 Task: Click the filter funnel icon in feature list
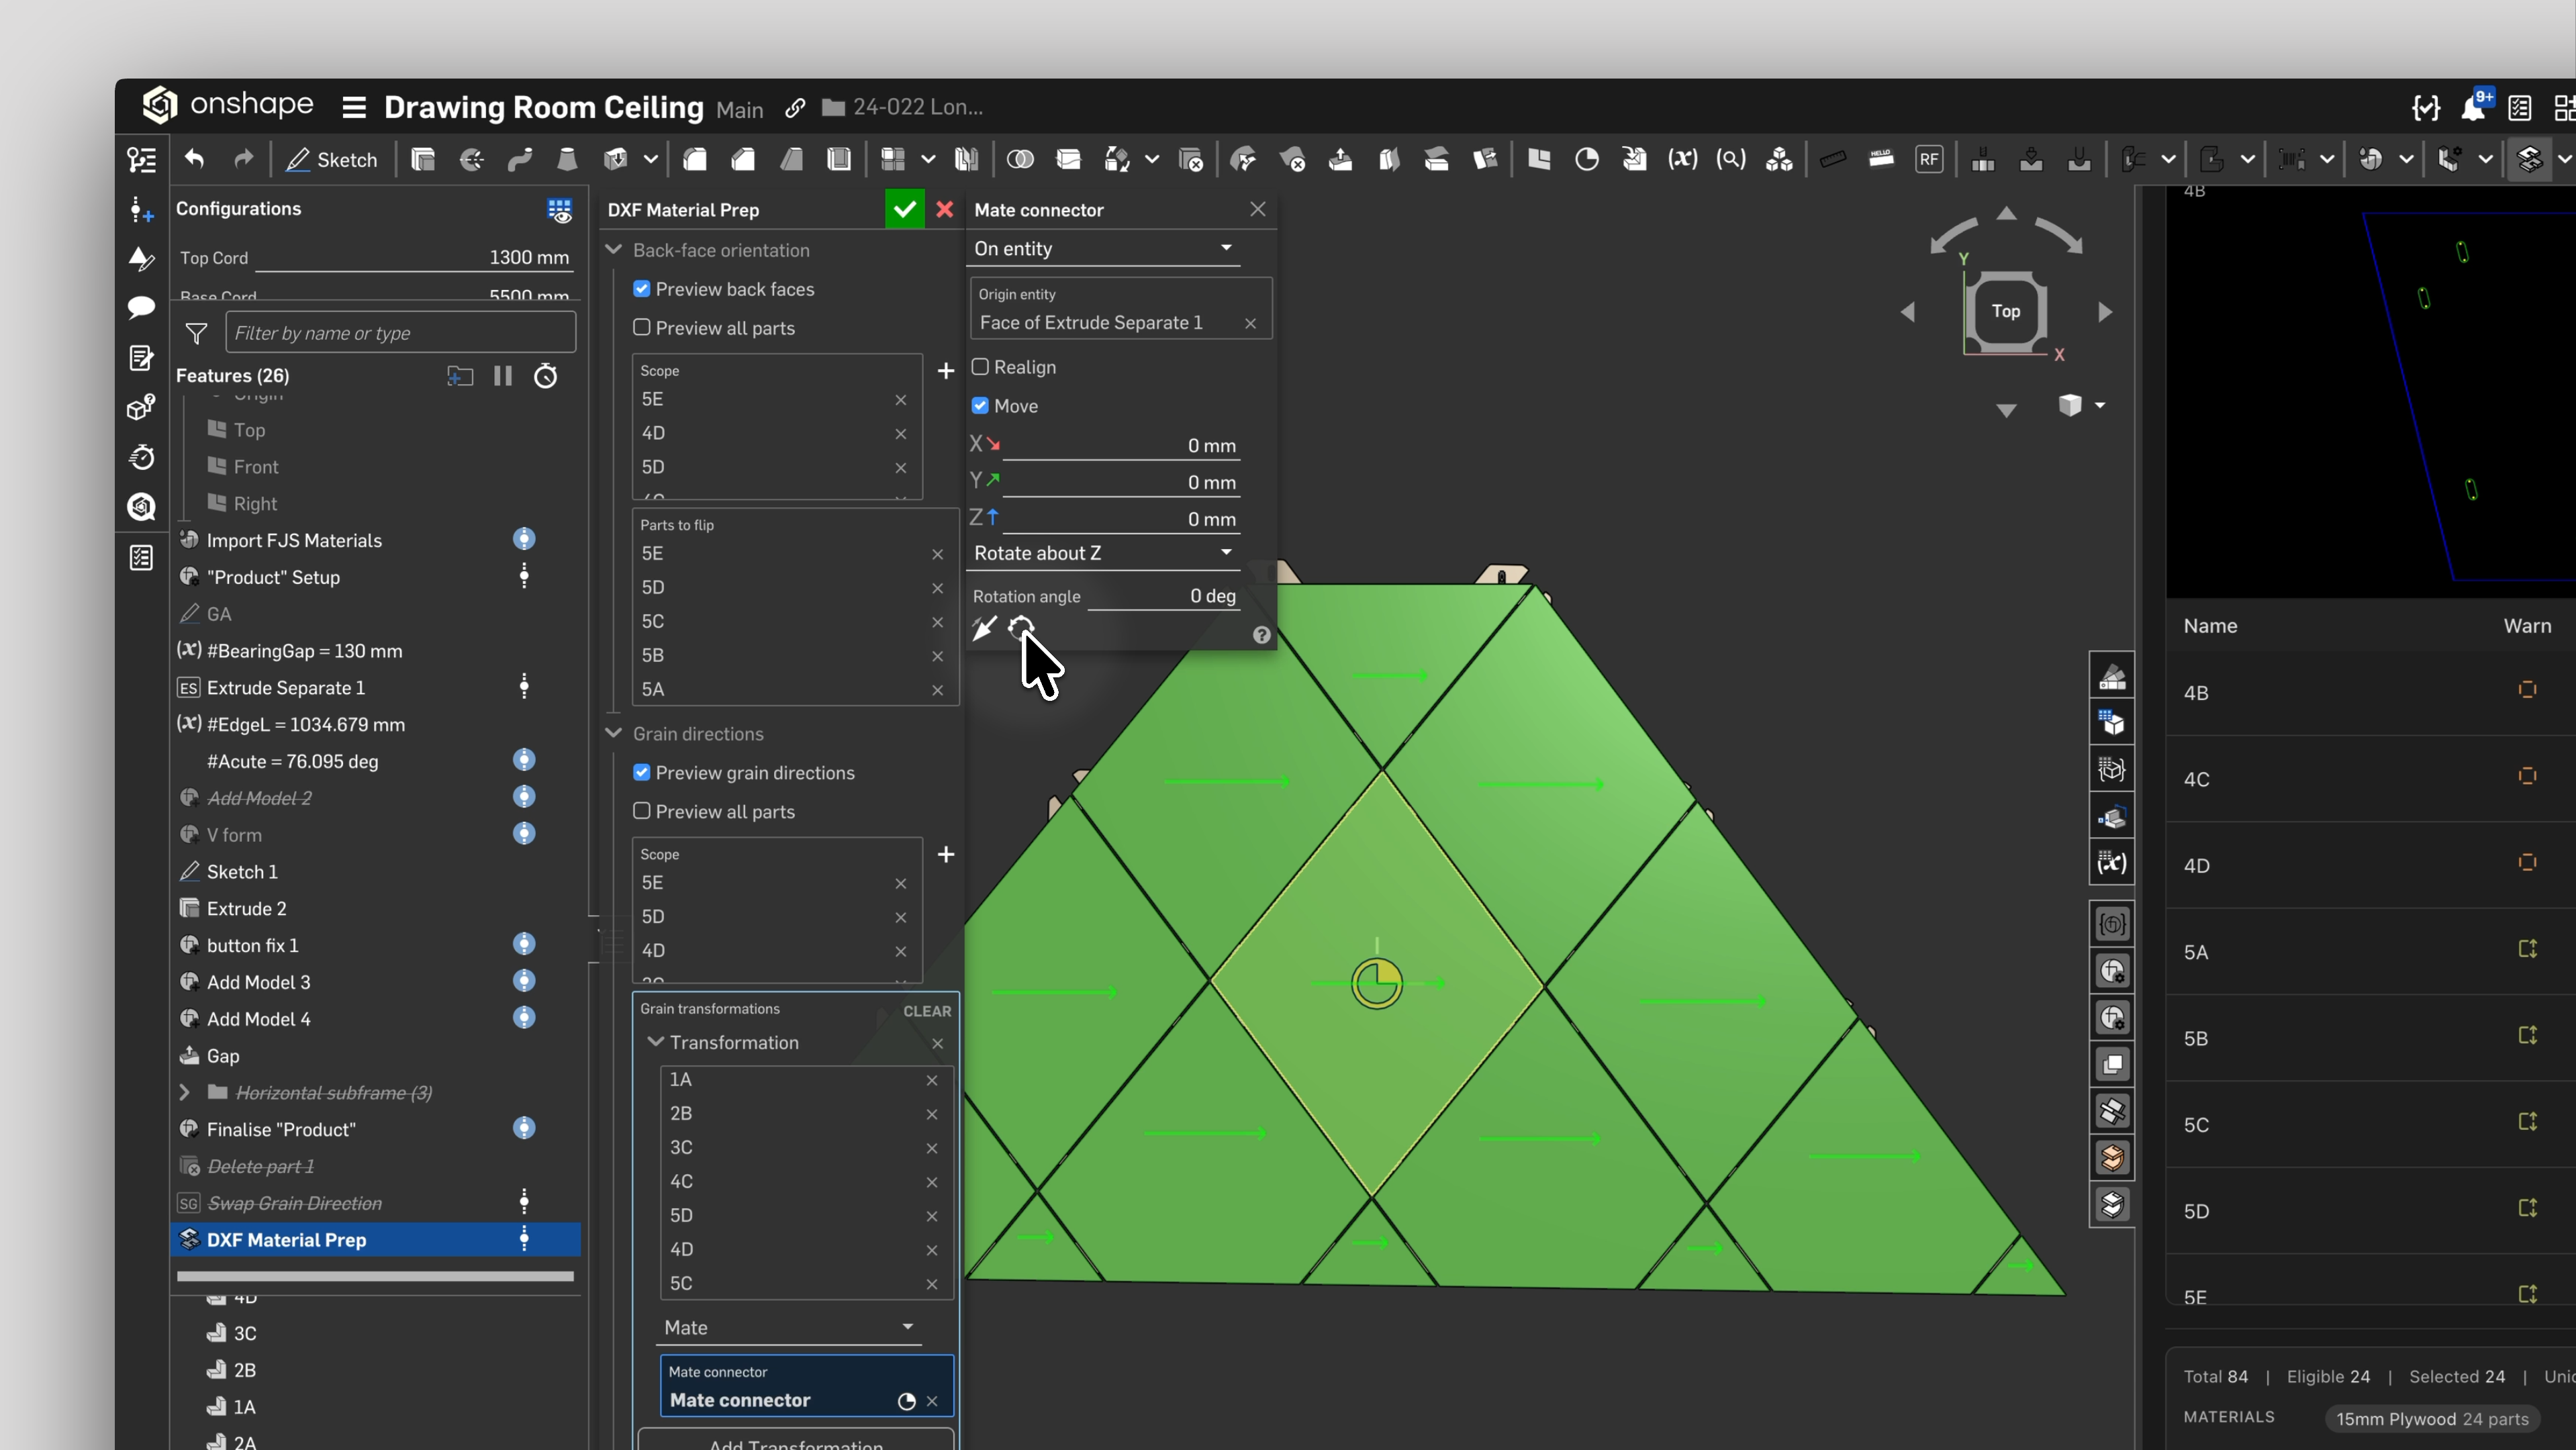click(x=196, y=333)
